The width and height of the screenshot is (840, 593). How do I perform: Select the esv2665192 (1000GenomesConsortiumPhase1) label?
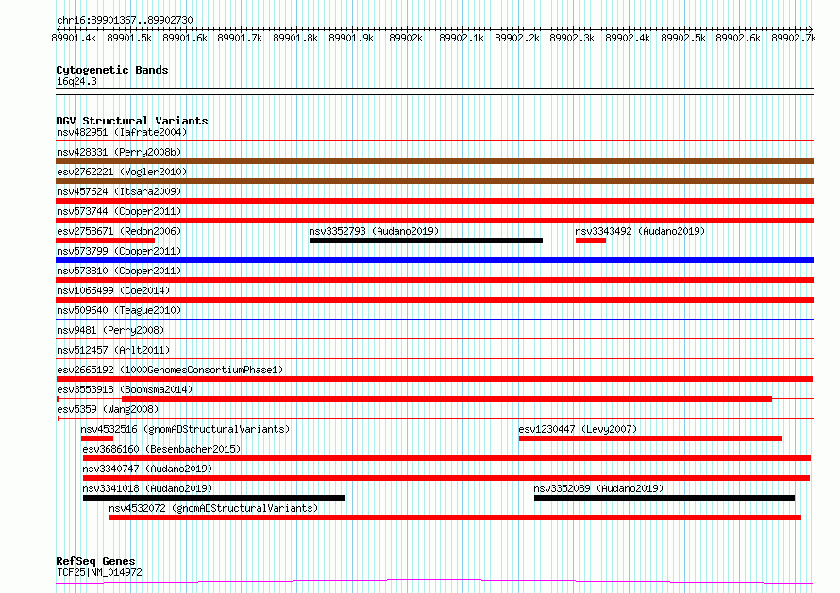(x=170, y=370)
